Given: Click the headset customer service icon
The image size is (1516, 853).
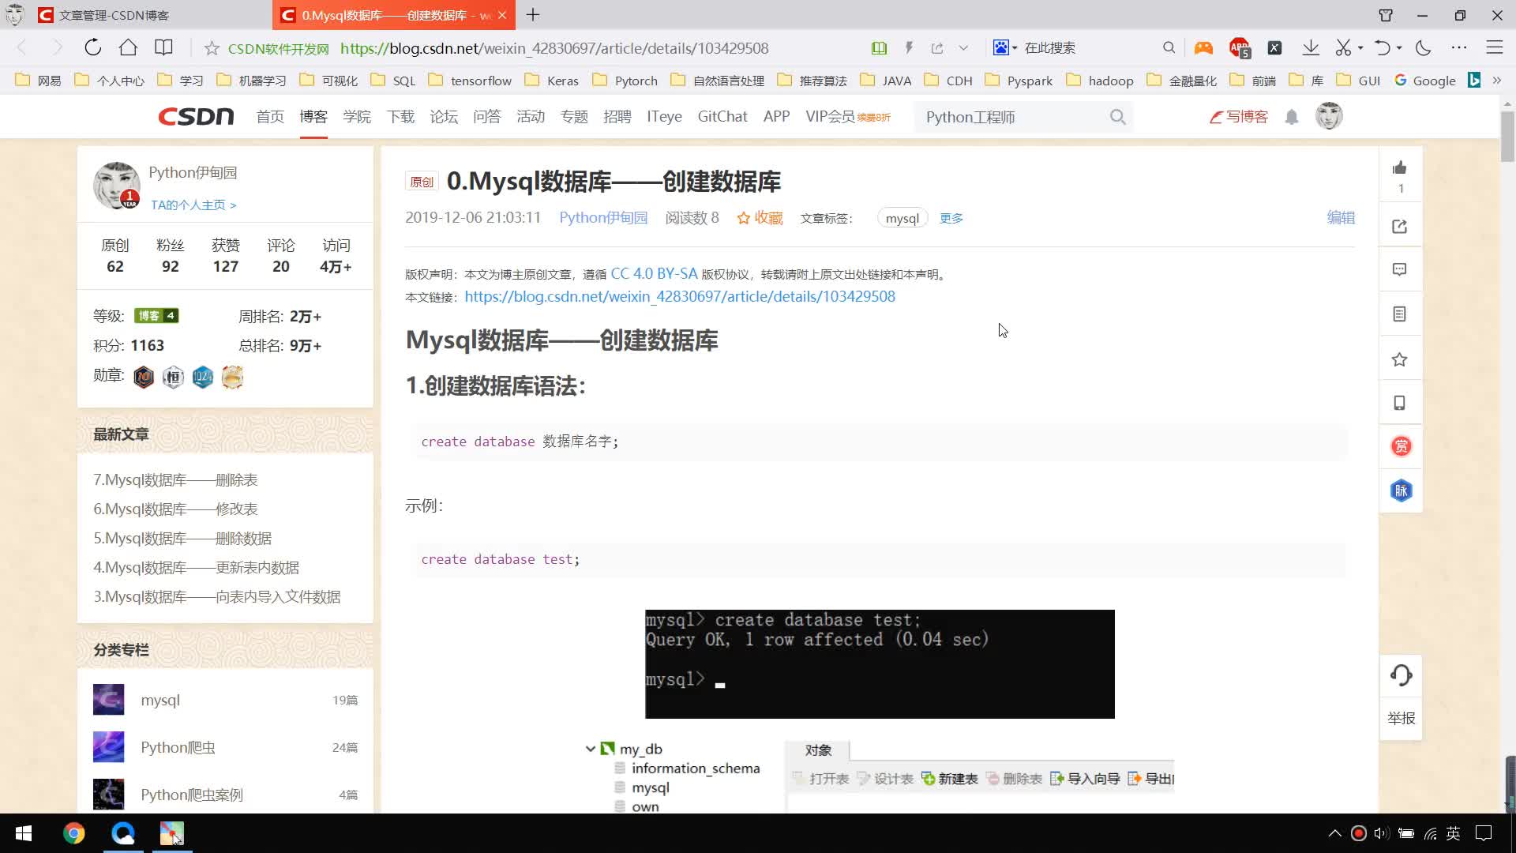Looking at the screenshot, I should pos(1401,675).
